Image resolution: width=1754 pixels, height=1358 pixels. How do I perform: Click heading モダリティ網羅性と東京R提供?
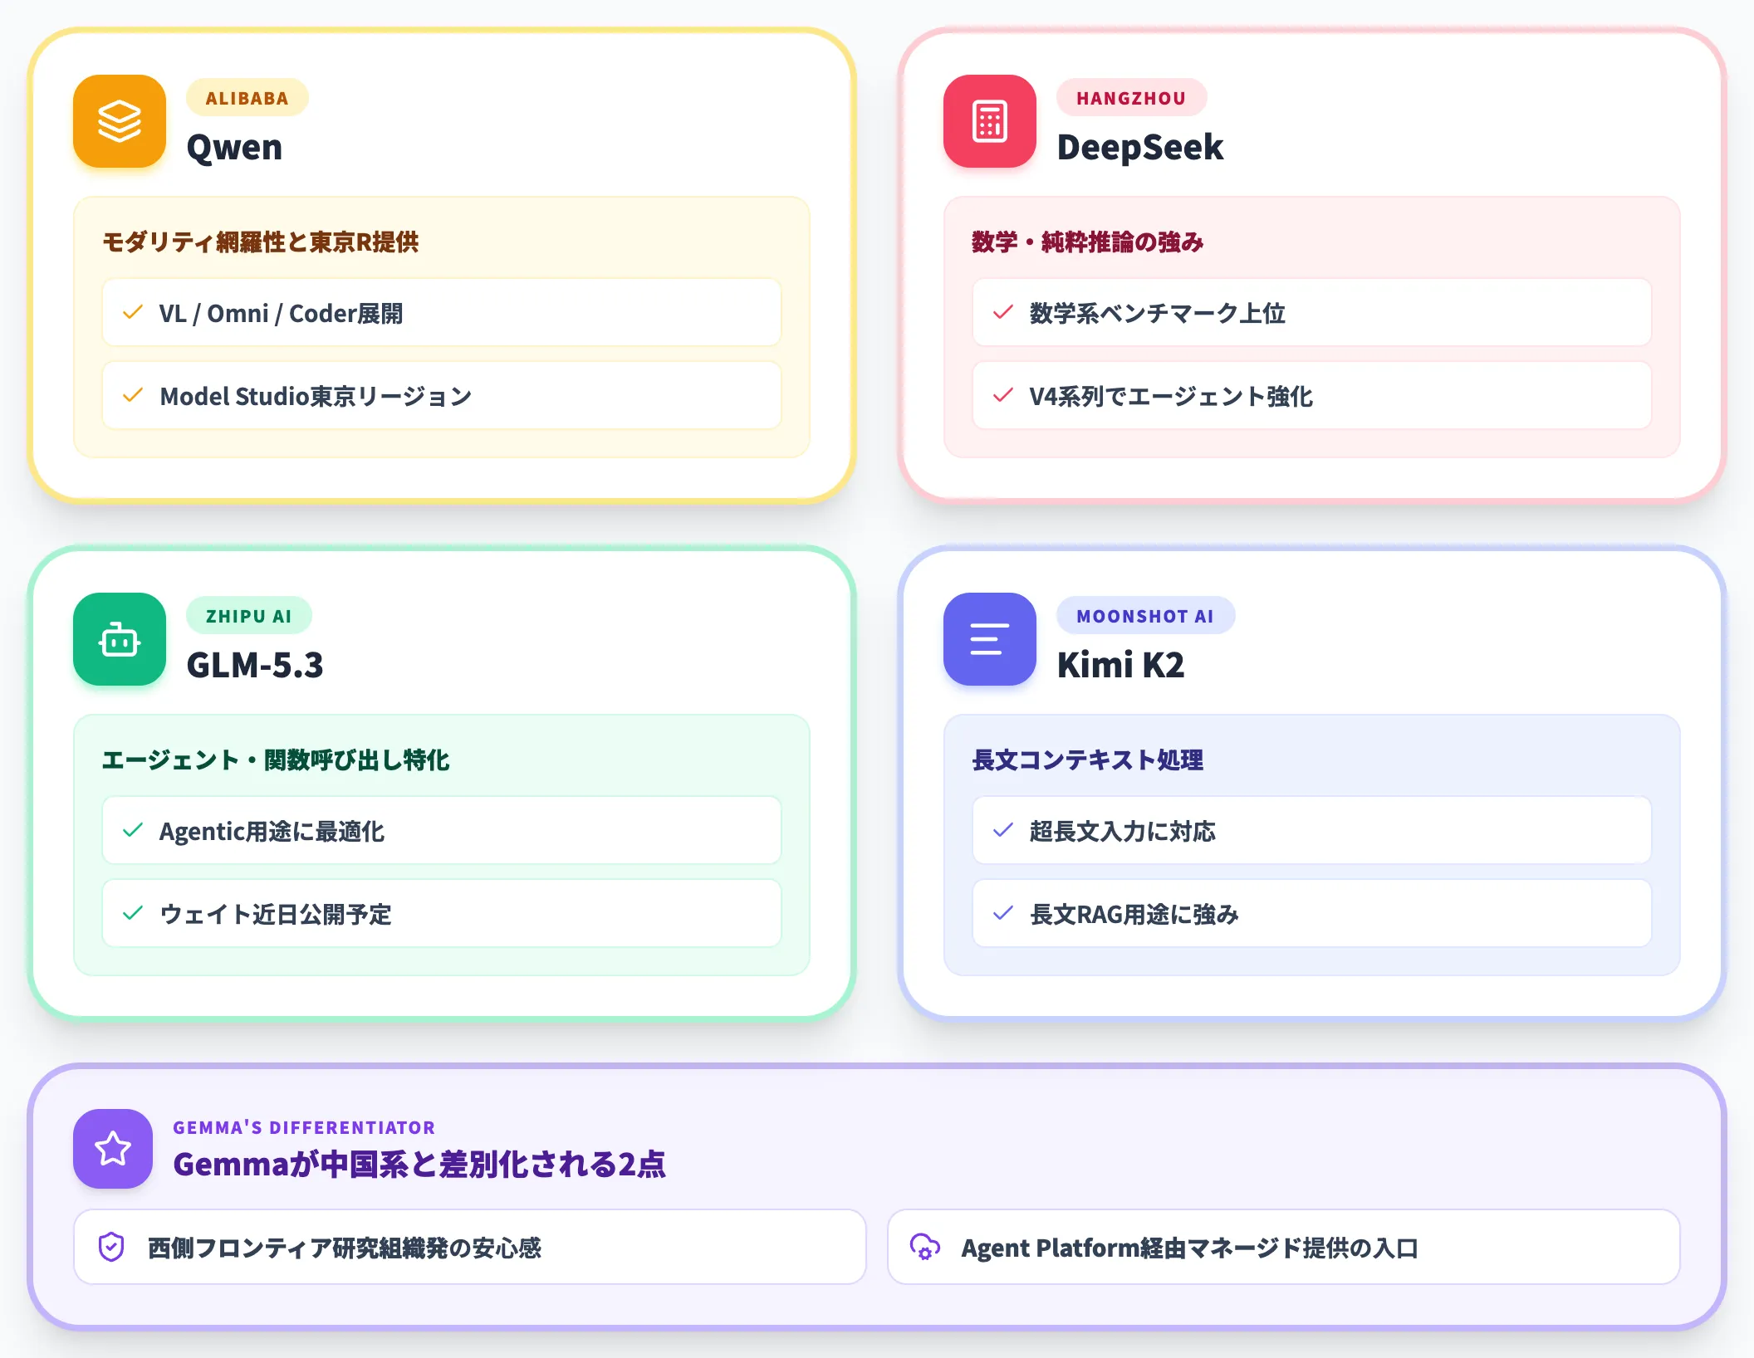[260, 242]
